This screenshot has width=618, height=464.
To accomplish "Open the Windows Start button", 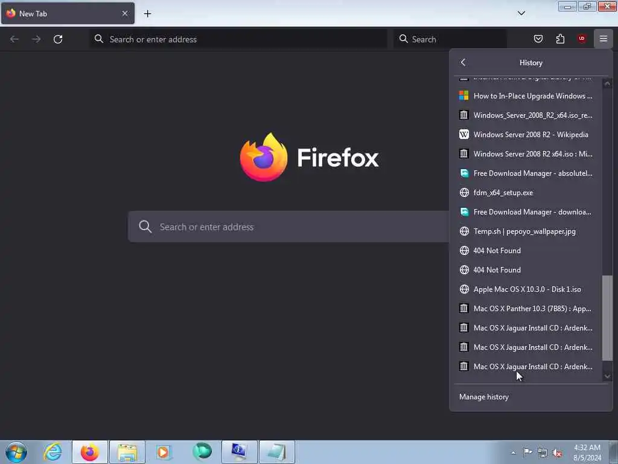I will click(x=16, y=452).
